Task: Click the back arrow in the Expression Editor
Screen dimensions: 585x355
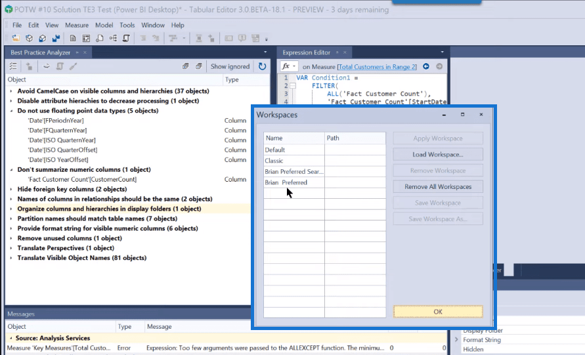Action: click(x=426, y=66)
